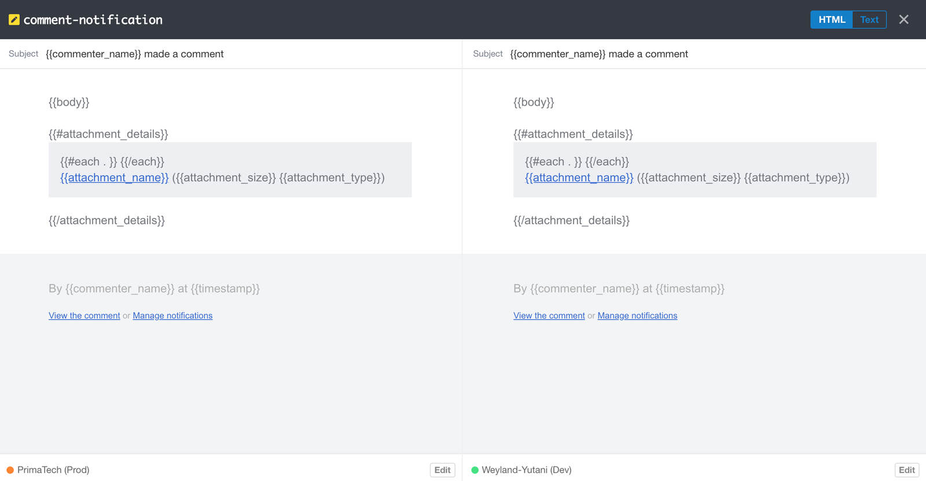926x481 pixels.
Task: Close the comment-notification comparison view
Action: pyautogui.click(x=903, y=20)
